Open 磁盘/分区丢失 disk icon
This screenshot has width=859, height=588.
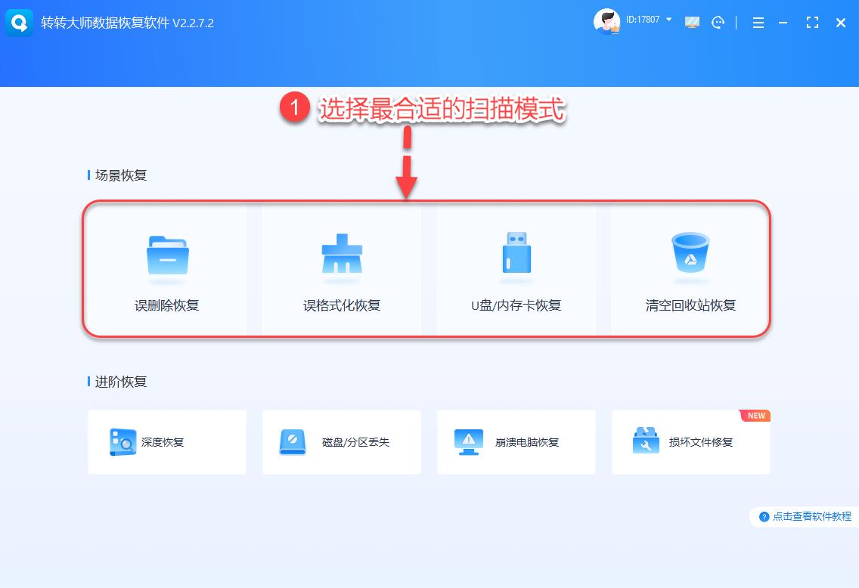pos(293,442)
